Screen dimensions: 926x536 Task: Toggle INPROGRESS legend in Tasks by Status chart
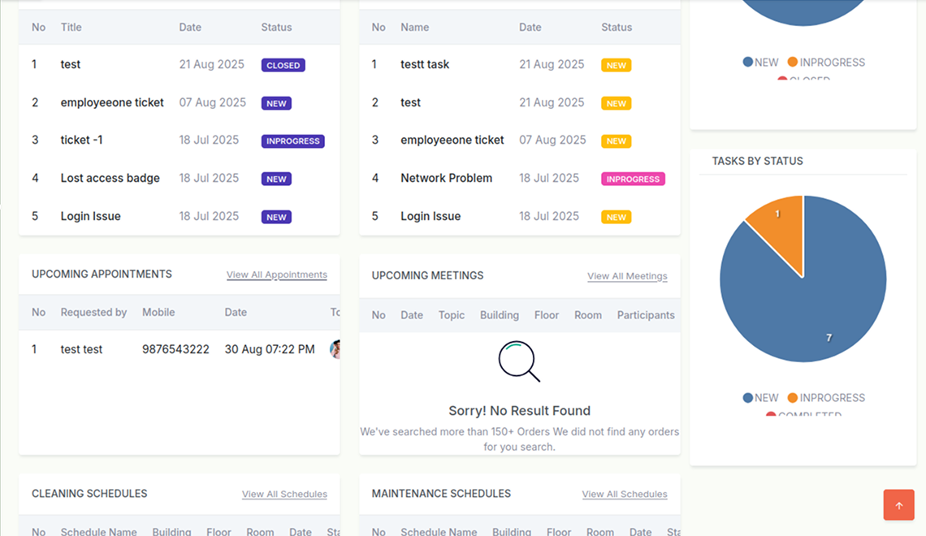click(x=825, y=398)
